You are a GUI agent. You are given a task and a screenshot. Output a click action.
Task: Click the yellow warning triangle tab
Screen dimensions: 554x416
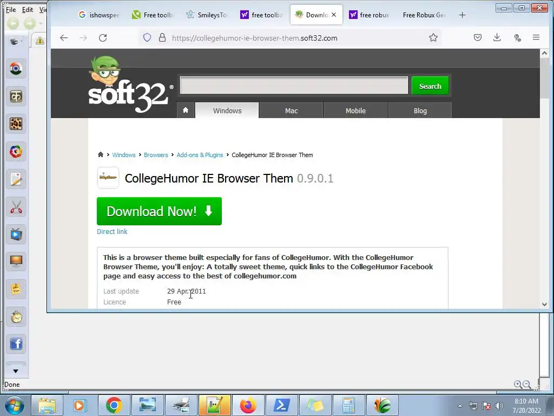40,41
